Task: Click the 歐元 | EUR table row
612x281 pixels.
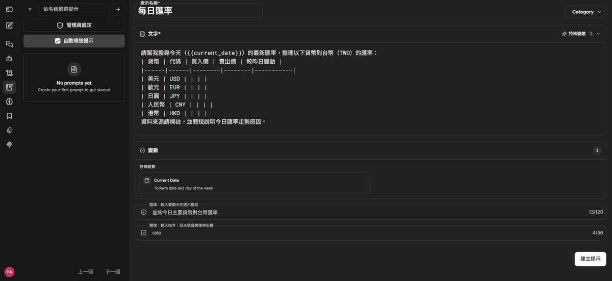Action: [174, 88]
